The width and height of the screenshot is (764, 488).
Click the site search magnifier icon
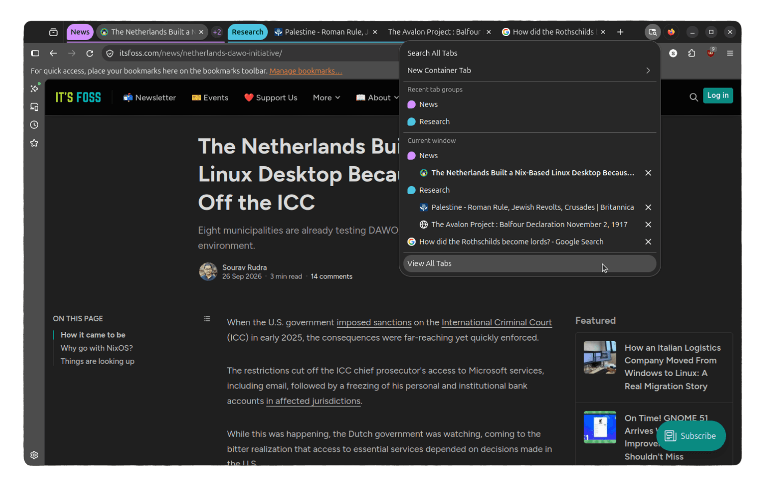(693, 97)
